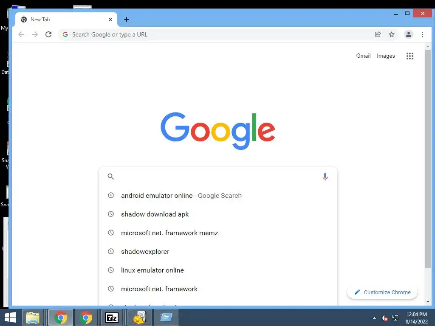Click the browser forward arrow
This screenshot has height=326, width=435.
click(x=35, y=34)
